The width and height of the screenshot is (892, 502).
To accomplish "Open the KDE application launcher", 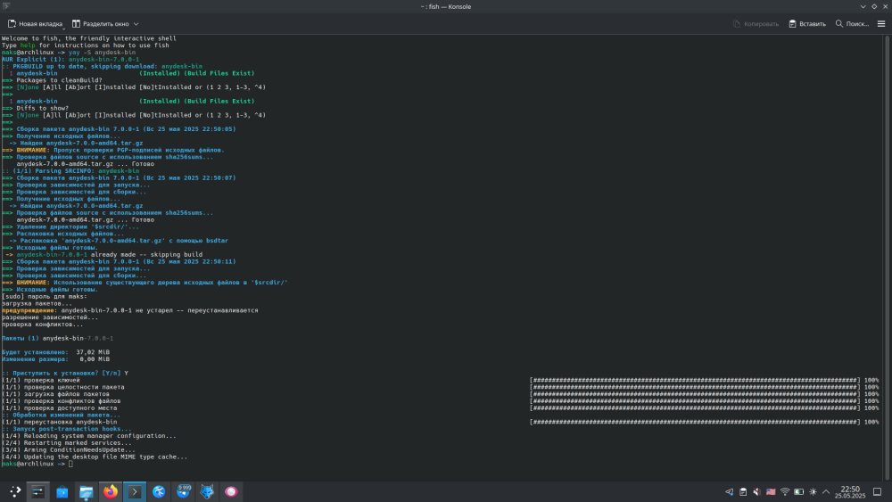I will (15, 491).
